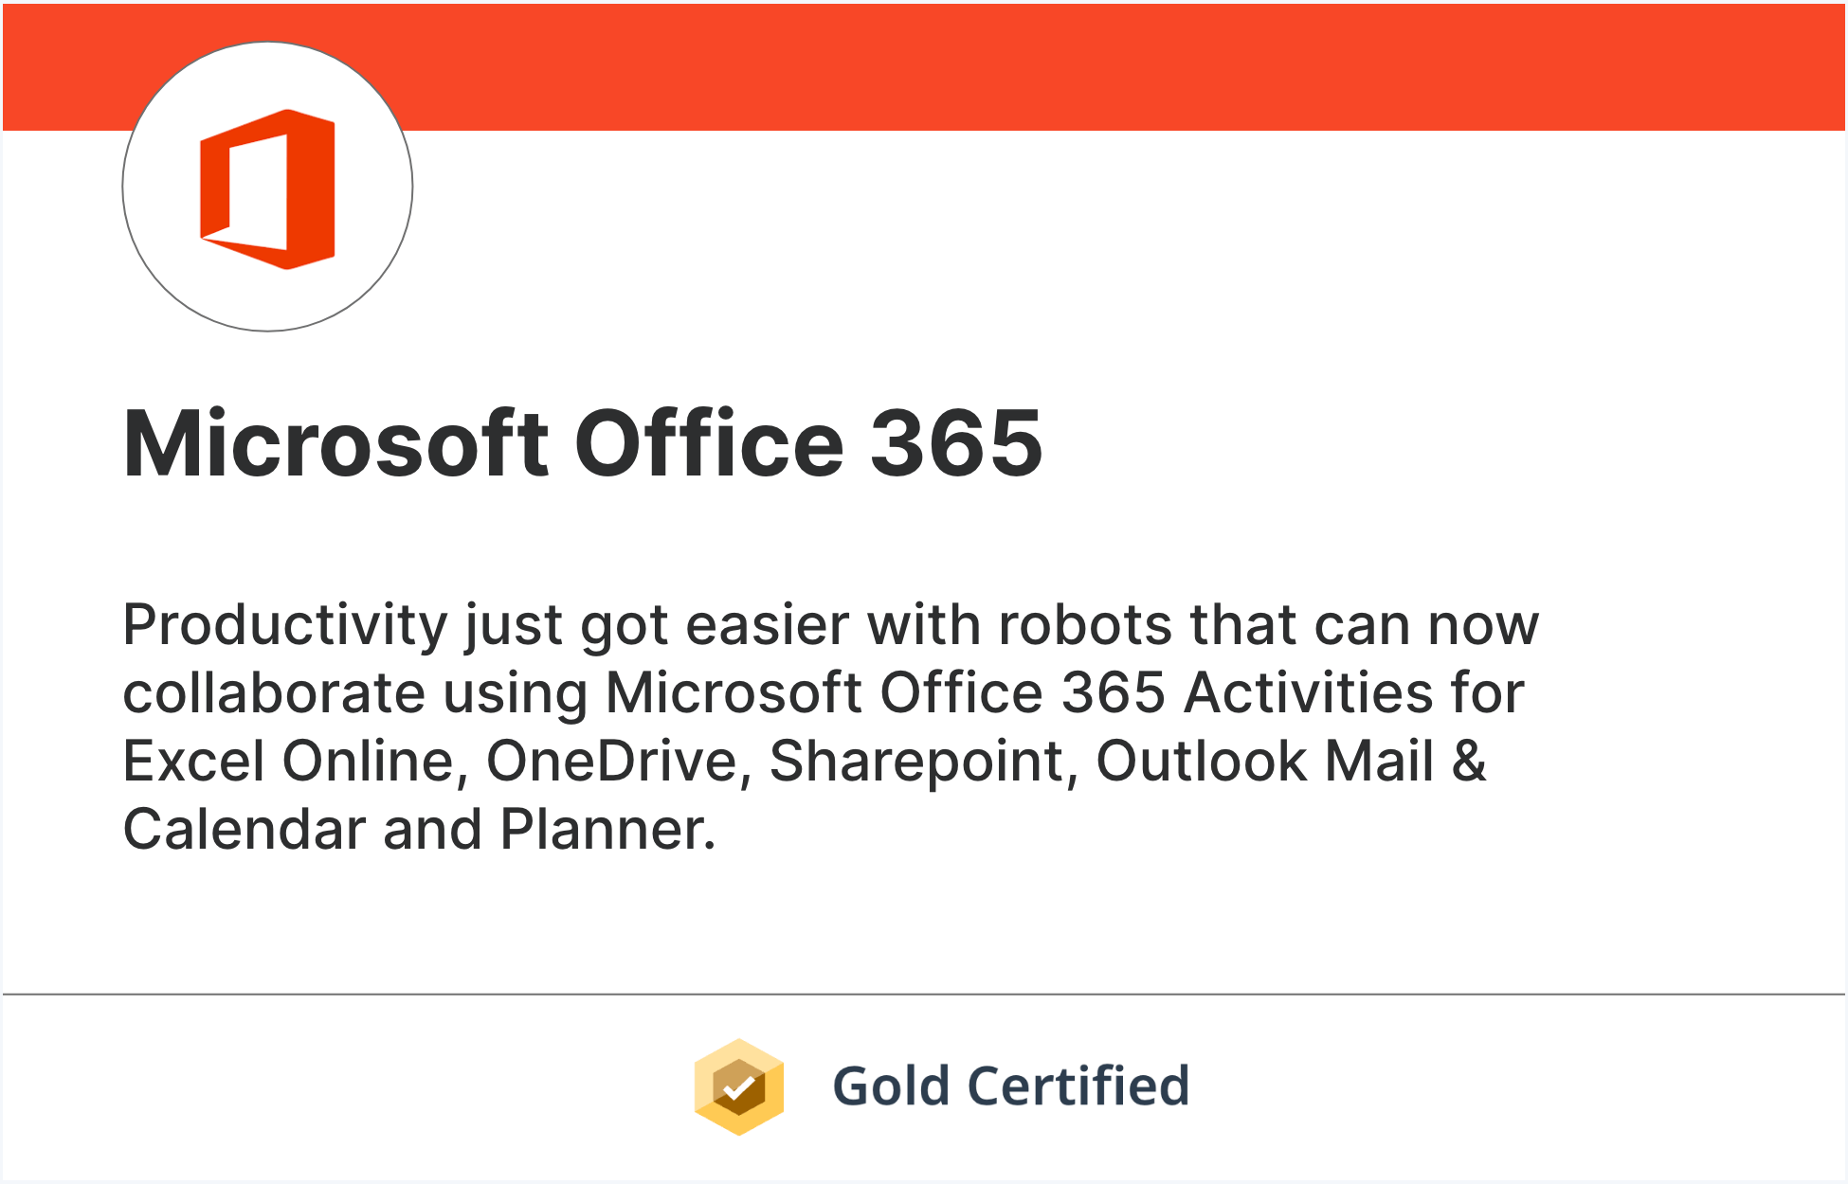Click the horizontal divider above Gold Certified
Image resolution: width=1848 pixels, height=1184 pixels.
point(924,995)
